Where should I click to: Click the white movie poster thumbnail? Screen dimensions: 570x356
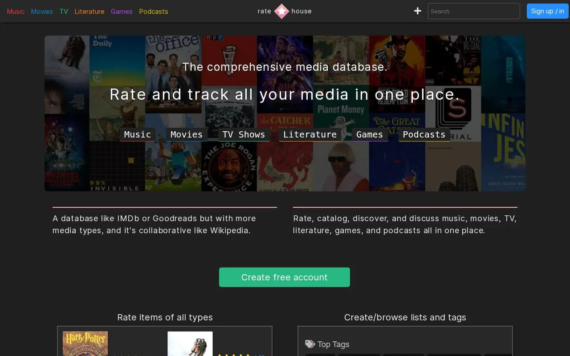point(190,344)
